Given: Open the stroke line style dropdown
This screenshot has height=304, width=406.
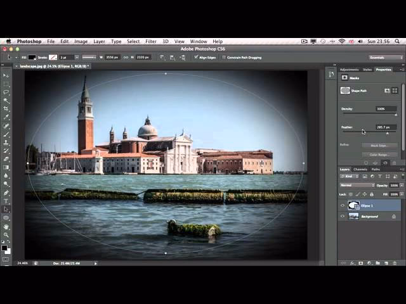Looking at the screenshot, I should 89,58.
